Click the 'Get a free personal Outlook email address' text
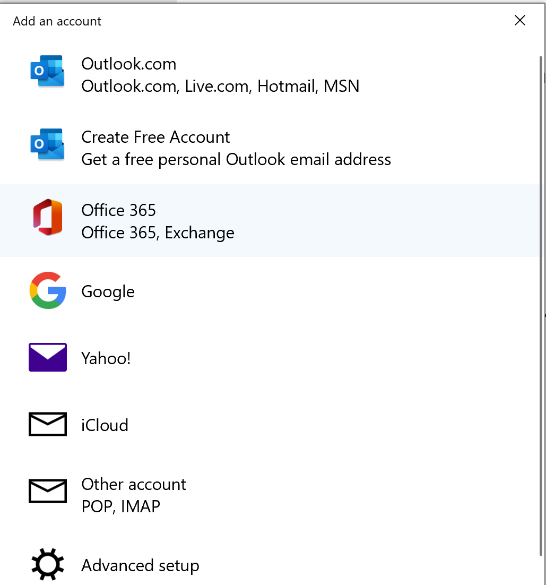The image size is (546, 585). coord(236,159)
